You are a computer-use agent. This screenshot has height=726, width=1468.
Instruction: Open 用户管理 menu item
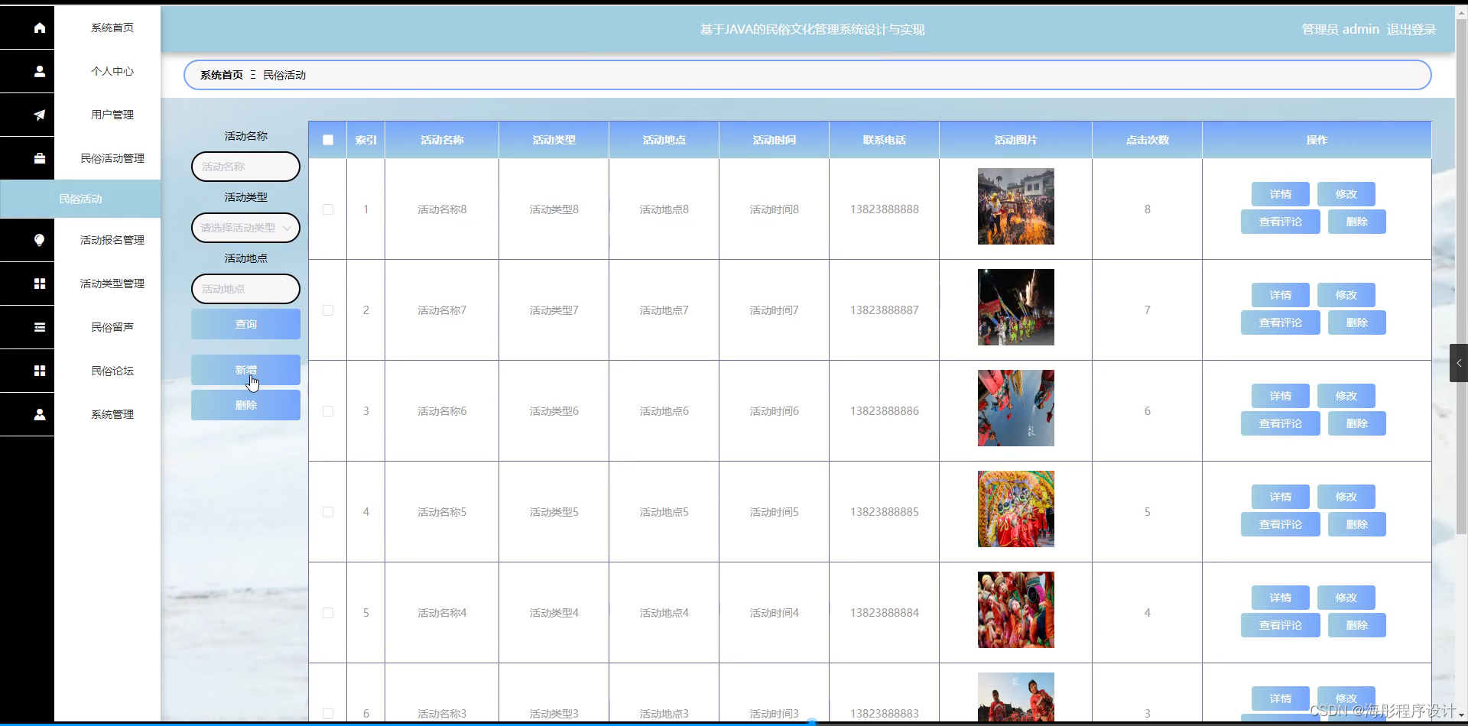[x=112, y=115]
